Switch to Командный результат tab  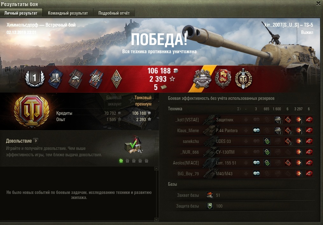point(68,13)
